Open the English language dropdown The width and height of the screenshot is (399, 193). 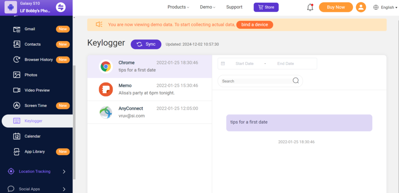pos(389,7)
